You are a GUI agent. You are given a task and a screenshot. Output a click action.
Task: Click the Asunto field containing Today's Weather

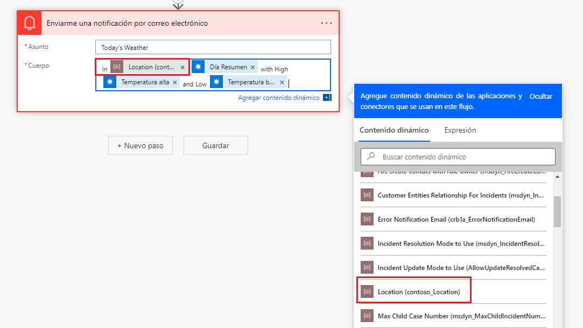[x=213, y=47]
